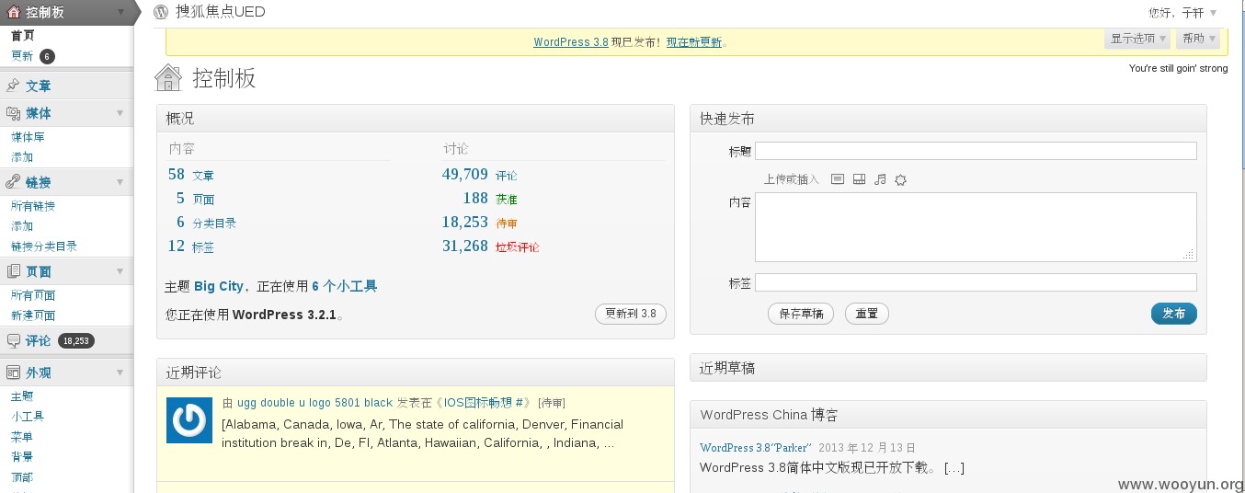Open 菜单 under 外观
This screenshot has height=493, width=1245.
22,437
